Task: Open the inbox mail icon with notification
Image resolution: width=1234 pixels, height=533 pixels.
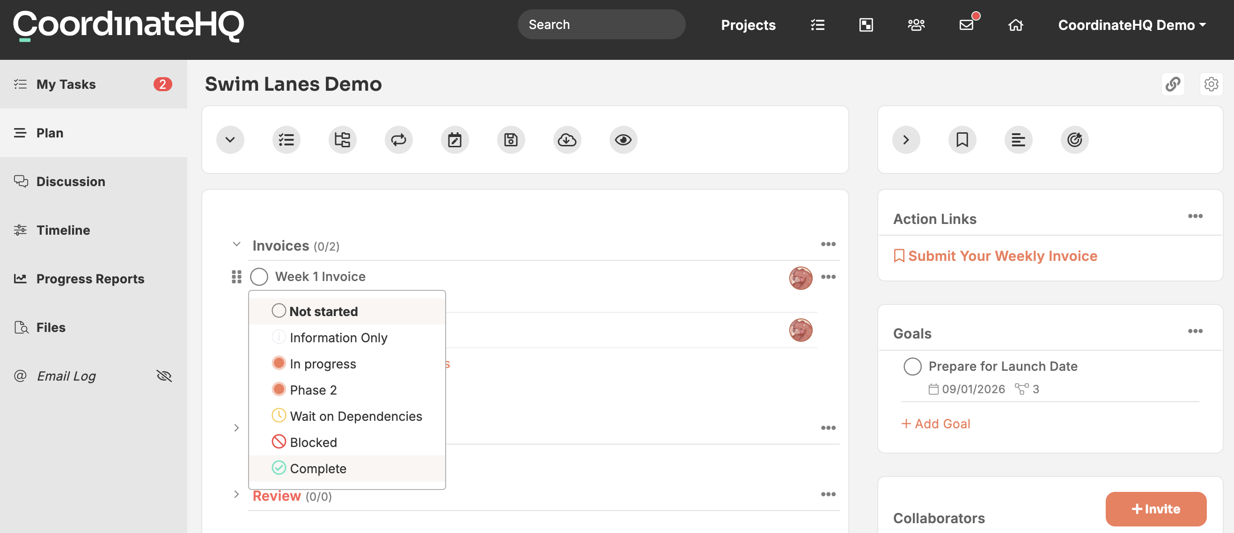Action: 968,24
